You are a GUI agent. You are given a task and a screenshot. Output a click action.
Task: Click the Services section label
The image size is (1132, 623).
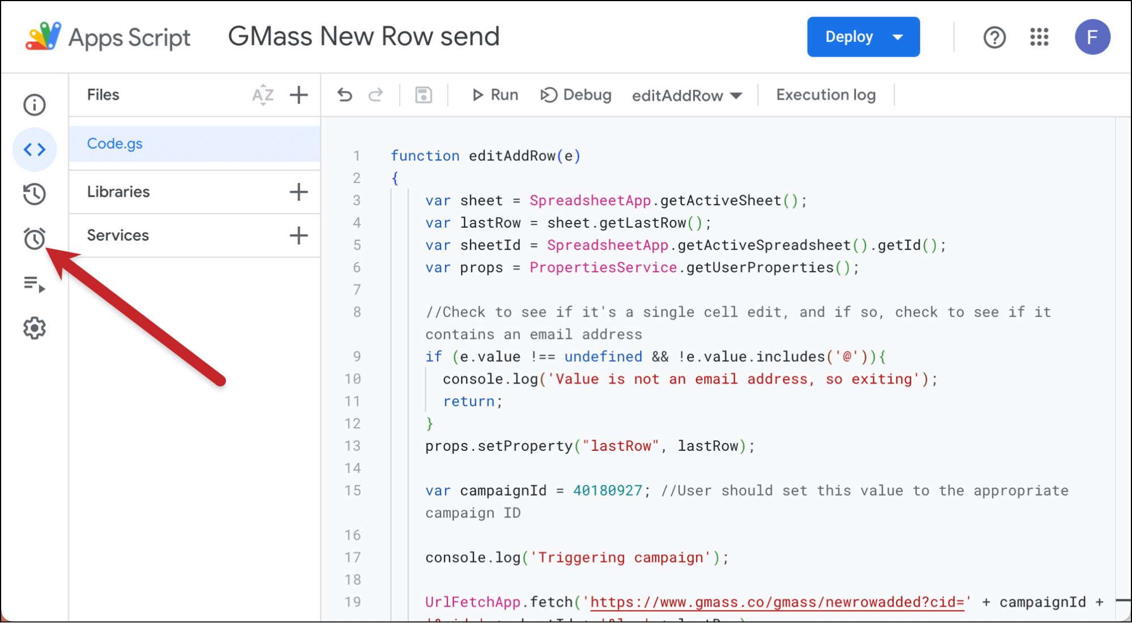point(118,236)
